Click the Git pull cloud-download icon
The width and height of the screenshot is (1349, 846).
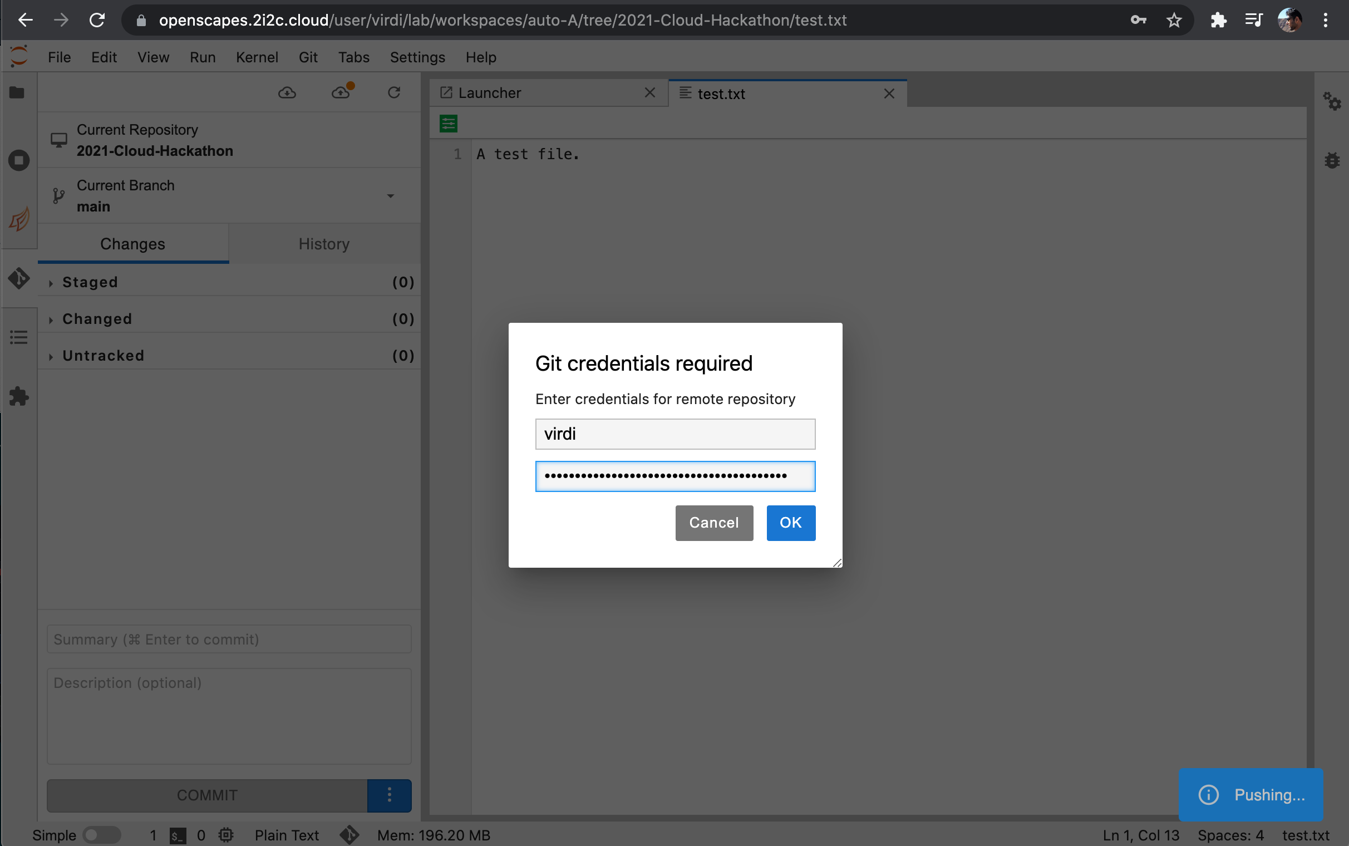(x=287, y=92)
